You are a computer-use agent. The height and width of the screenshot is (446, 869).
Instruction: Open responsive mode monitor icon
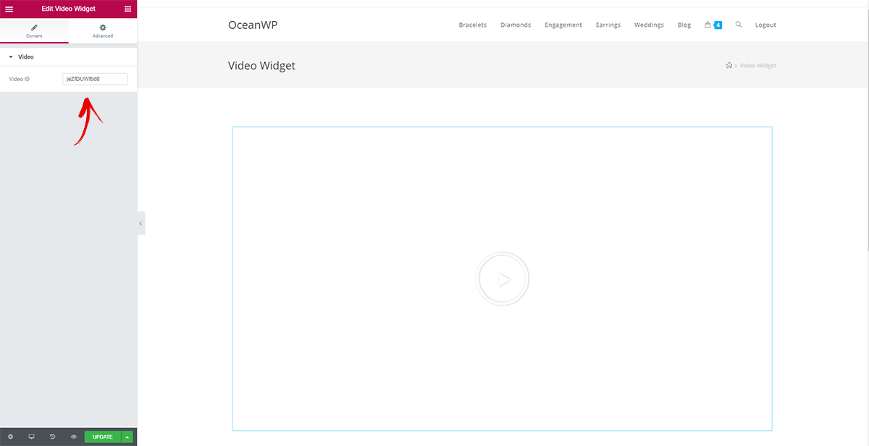coord(31,437)
